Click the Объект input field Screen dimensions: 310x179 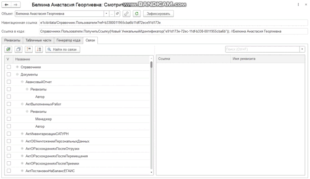point(59,14)
